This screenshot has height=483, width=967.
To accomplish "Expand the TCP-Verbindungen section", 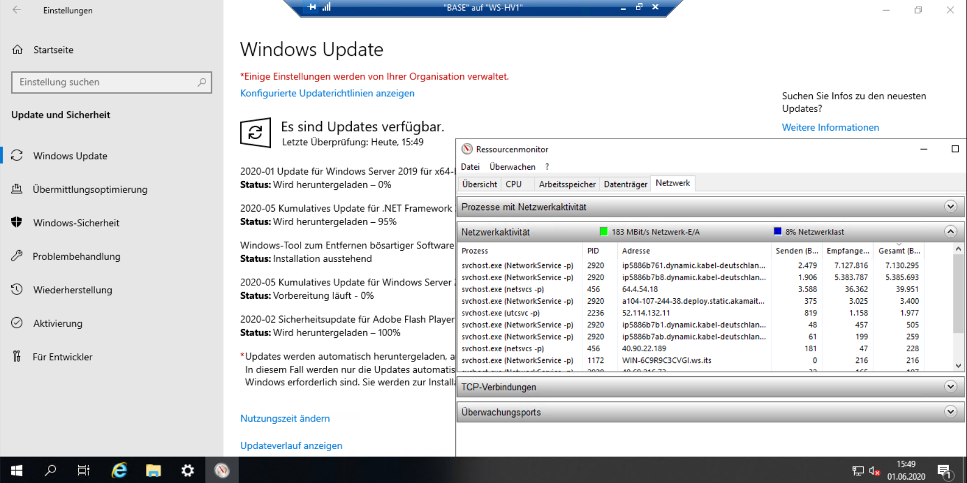I will click(950, 386).
